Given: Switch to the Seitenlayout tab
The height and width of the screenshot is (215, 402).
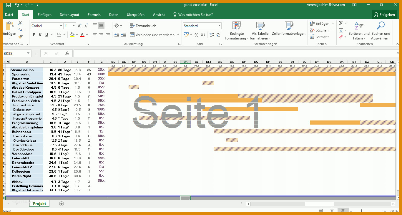Looking at the screenshot, I should pos(69,15).
